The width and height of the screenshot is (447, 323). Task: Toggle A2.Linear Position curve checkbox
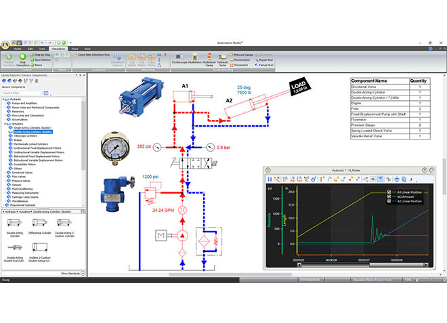389,201
